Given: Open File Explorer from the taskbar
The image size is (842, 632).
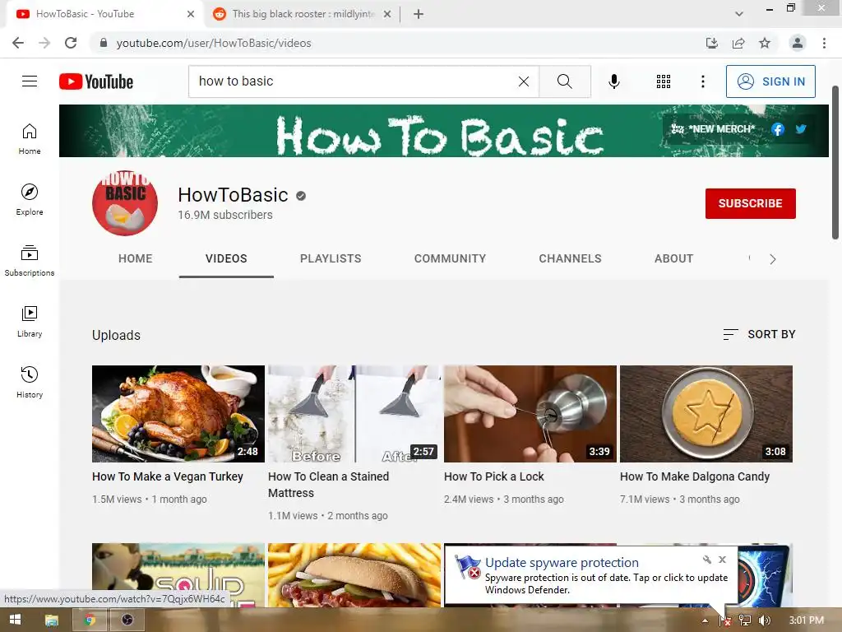Looking at the screenshot, I should click(52, 620).
